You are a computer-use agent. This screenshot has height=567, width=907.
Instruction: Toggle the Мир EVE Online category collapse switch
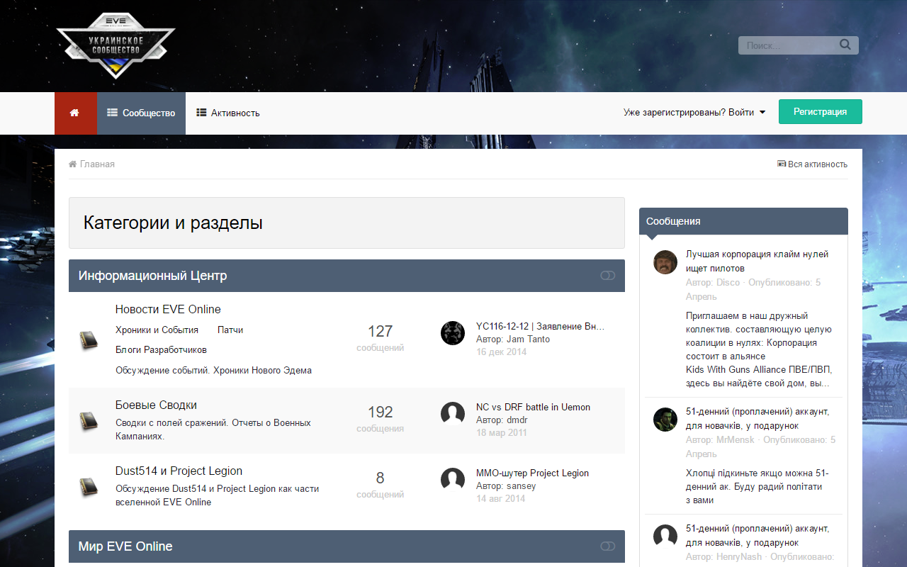click(x=607, y=546)
